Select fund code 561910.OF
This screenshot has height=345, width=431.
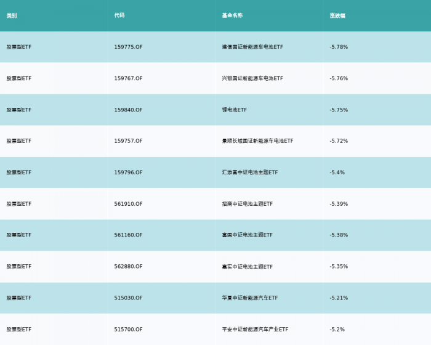[128, 204]
